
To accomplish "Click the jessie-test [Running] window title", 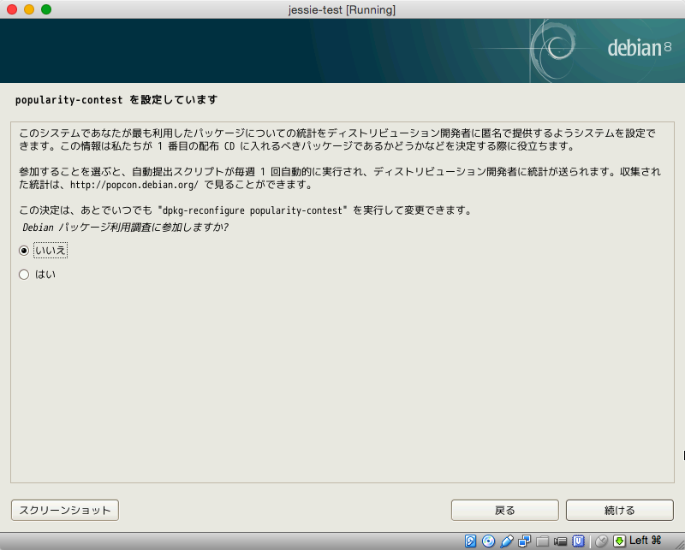I will 342,9.
